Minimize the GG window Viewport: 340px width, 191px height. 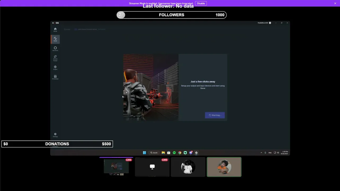pos(276,23)
